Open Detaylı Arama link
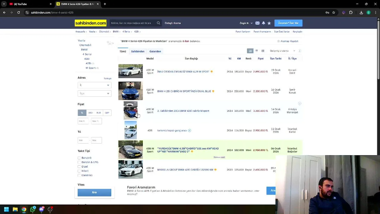This screenshot has width=380, height=214. click(x=173, y=23)
